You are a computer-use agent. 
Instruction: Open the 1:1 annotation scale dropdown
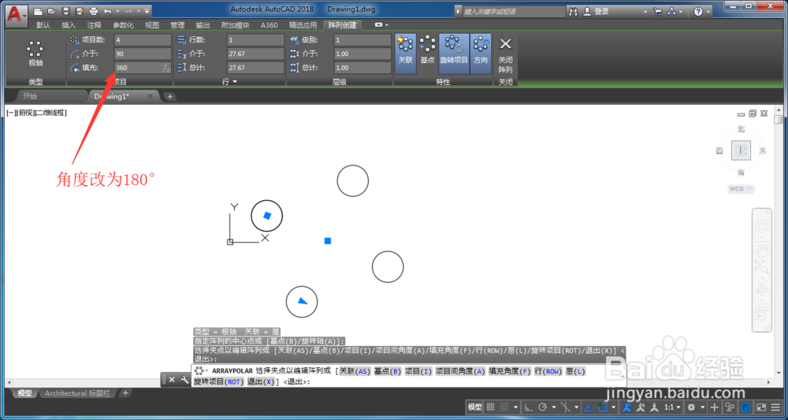pos(672,407)
